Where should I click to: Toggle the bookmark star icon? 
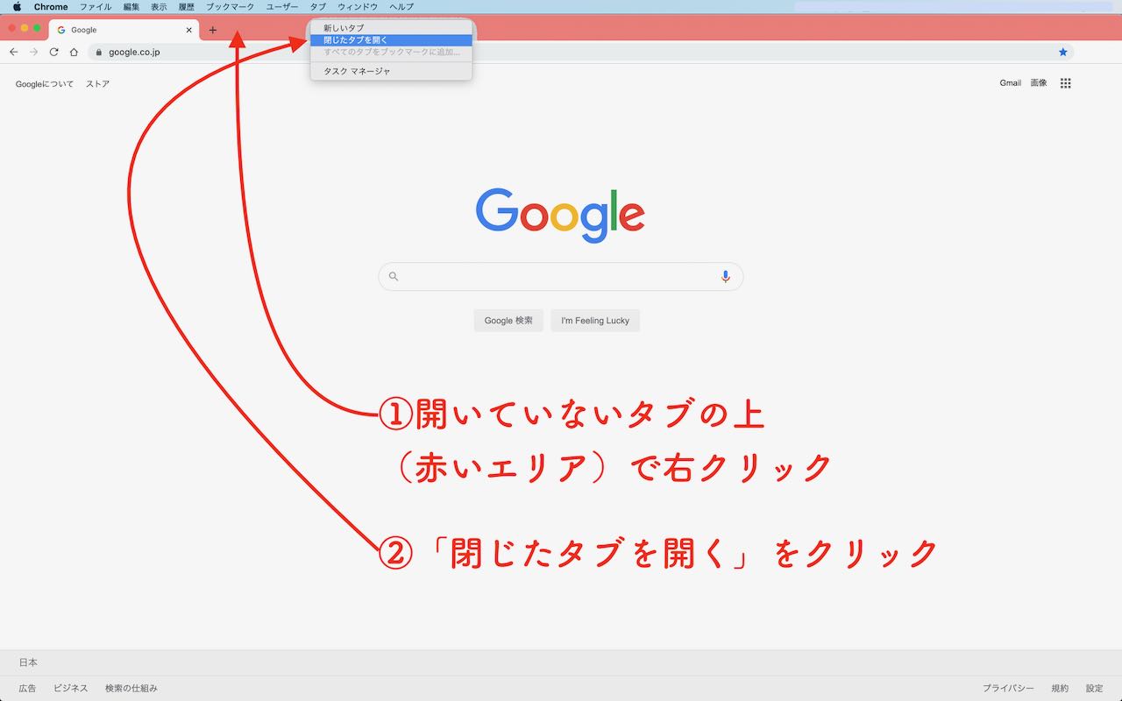[1063, 52]
